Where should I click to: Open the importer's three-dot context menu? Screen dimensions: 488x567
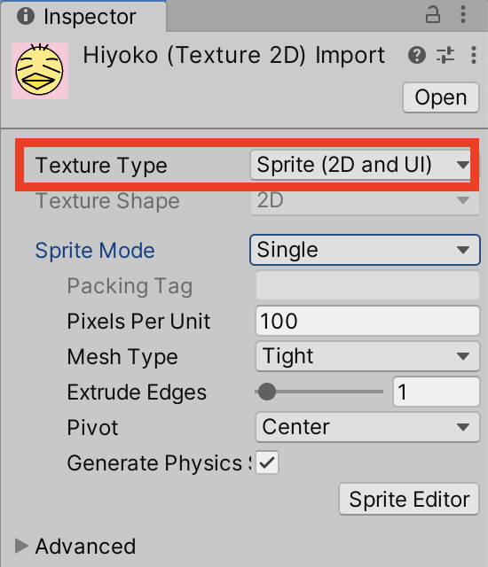[x=474, y=55]
